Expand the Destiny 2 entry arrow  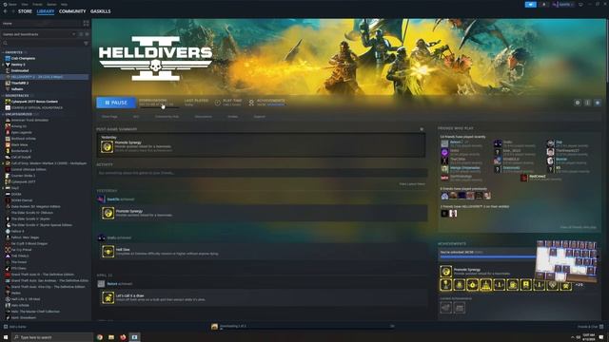pos(3,65)
